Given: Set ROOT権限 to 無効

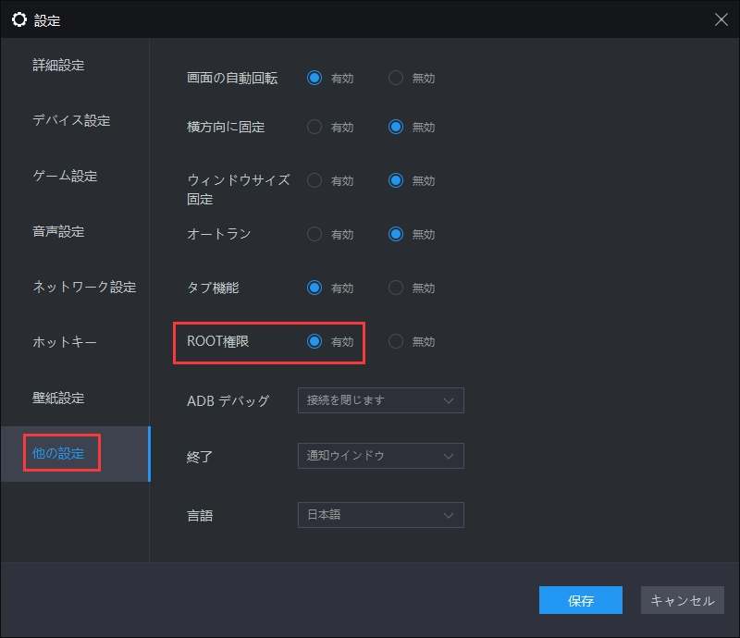Looking at the screenshot, I should click(x=396, y=341).
